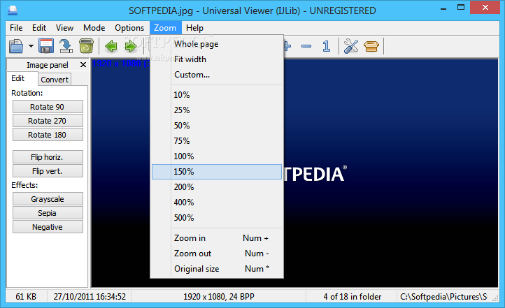Click the Flip vert. button

point(48,171)
